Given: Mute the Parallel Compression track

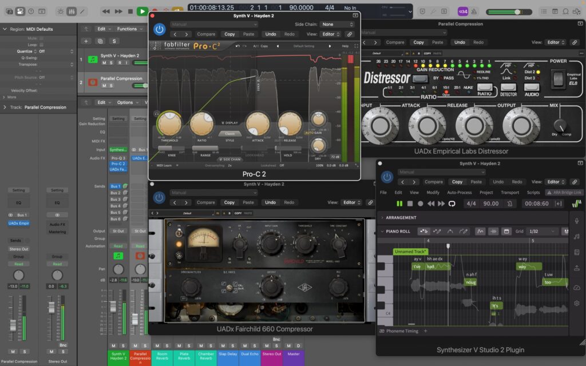Looking at the screenshot, I should pyautogui.click(x=104, y=85).
